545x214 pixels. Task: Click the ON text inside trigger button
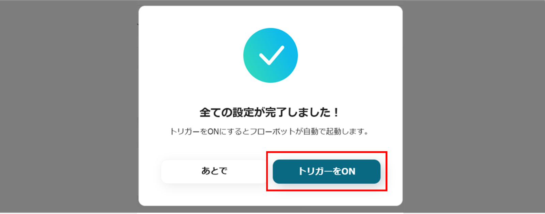tap(348, 171)
